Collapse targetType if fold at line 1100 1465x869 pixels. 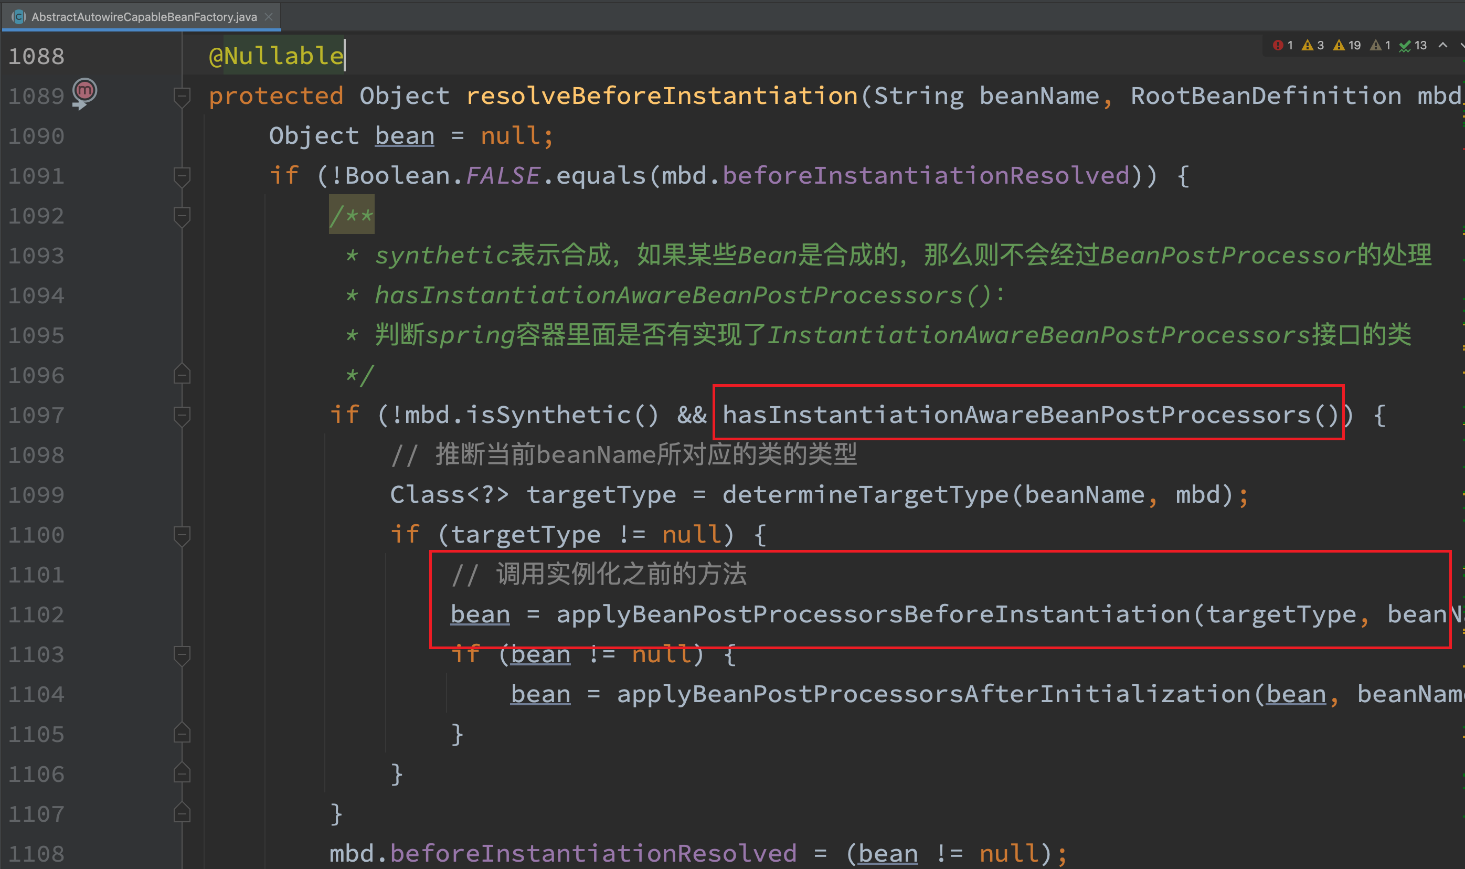pos(182,535)
